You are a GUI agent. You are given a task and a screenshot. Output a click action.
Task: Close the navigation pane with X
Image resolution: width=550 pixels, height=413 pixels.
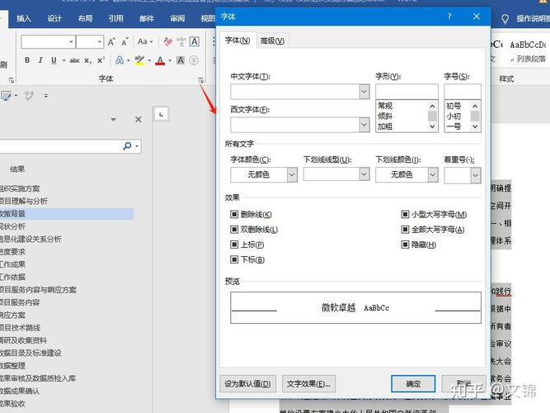click(139, 120)
